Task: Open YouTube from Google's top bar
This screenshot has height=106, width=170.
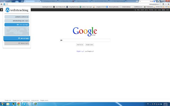Action: click(x=151, y=10)
